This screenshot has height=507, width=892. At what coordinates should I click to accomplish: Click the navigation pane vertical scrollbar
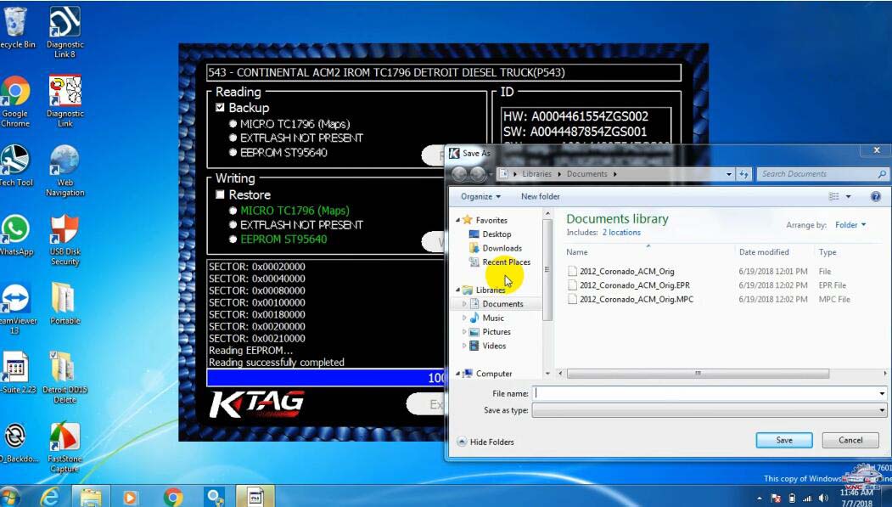(547, 270)
